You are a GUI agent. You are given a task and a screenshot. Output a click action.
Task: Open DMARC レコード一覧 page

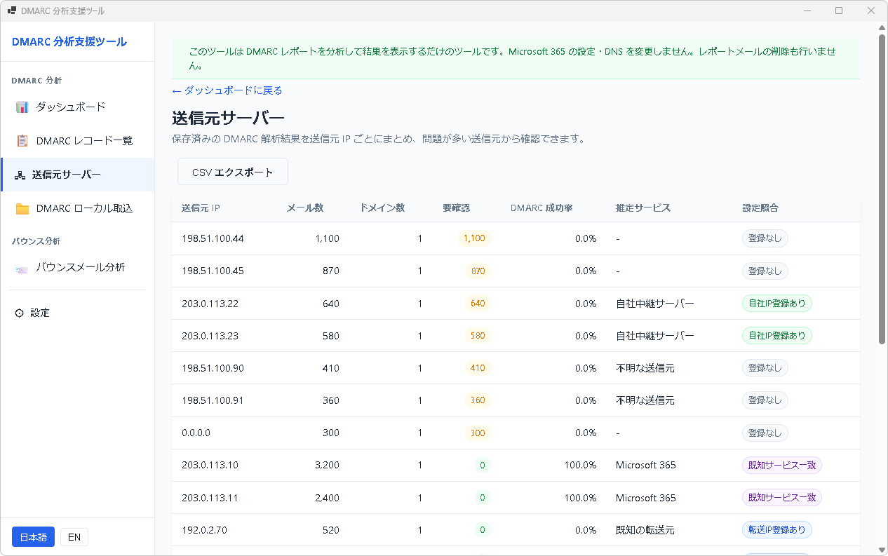coord(77,141)
